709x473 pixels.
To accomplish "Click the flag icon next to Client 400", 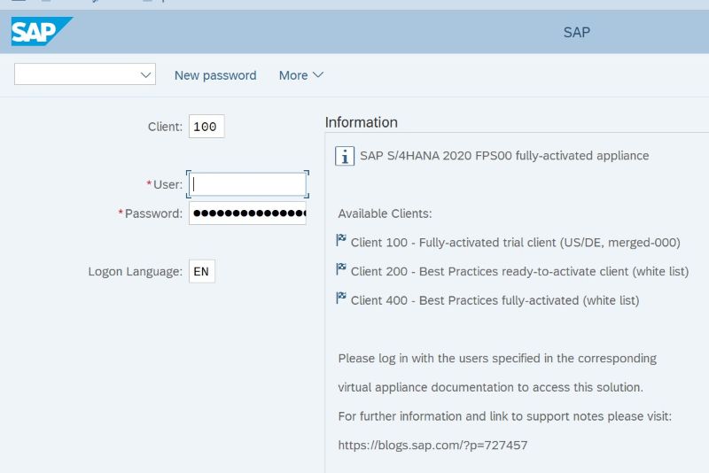I will point(341,298).
